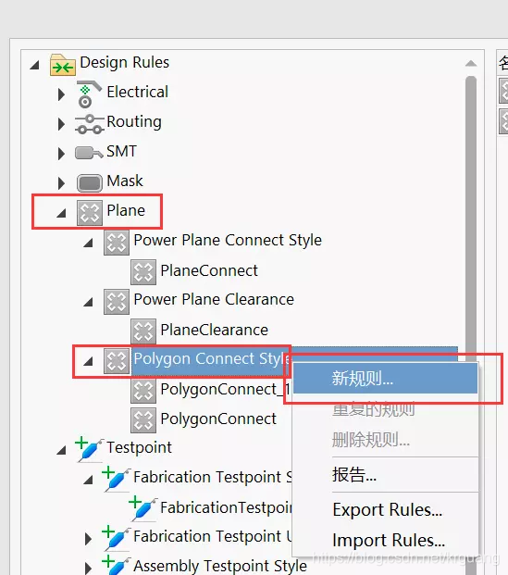Expand the Electrical rules node
This screenshot has height=575, width=508.
[x=61, y=94]
